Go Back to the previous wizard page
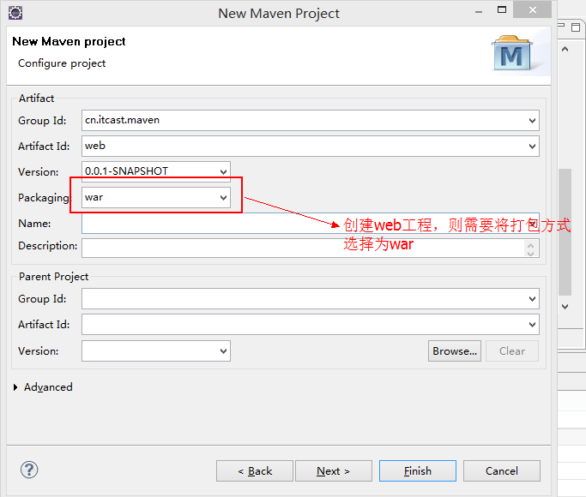 point(254,471)
